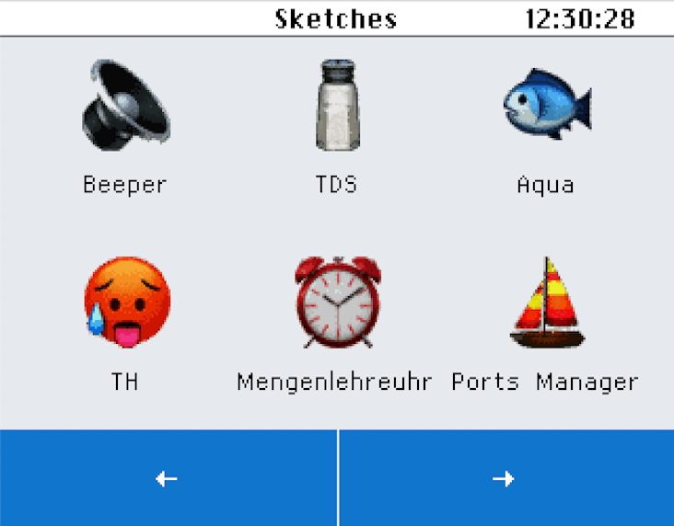
Task: Select the TDS text label
Action: click(x=336, y=184)
